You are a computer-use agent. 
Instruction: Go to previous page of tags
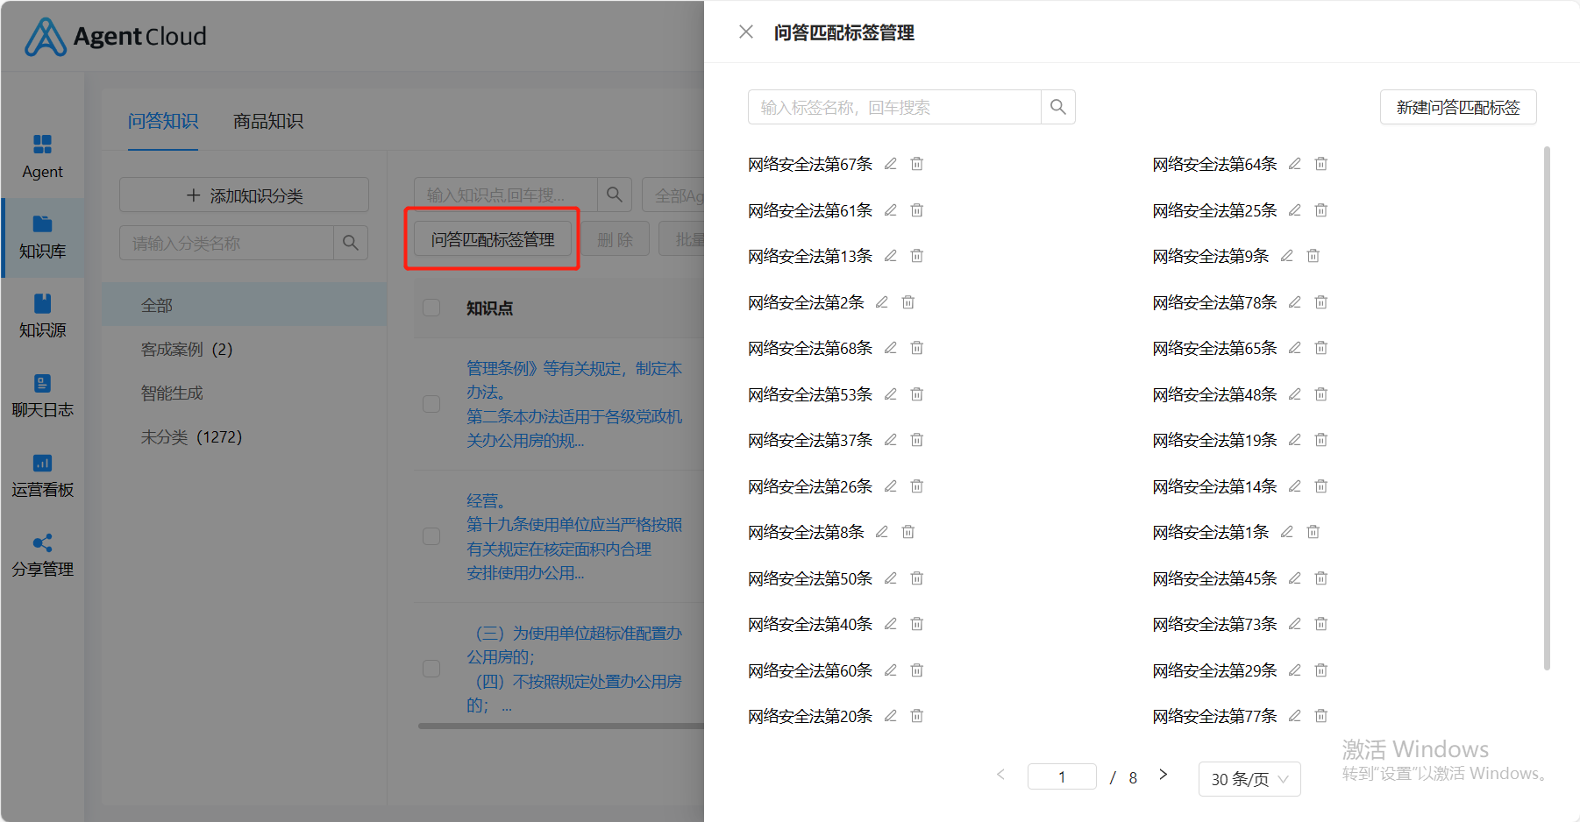tap(1000, 775)
